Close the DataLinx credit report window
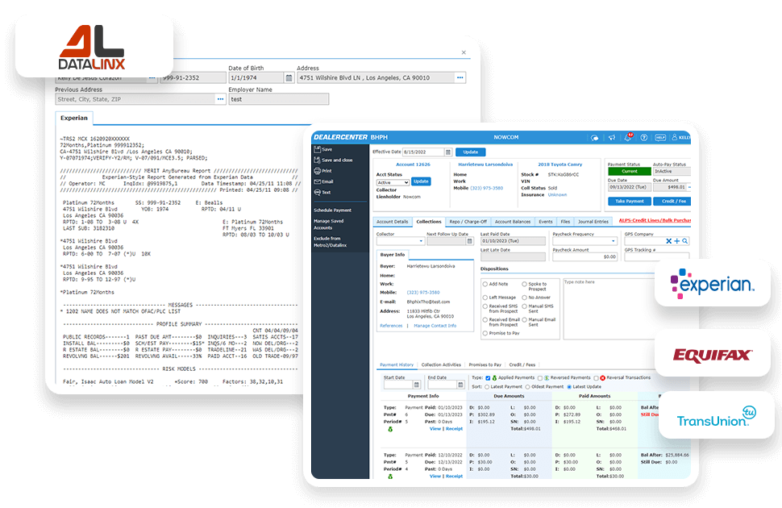 pos(464,52)
